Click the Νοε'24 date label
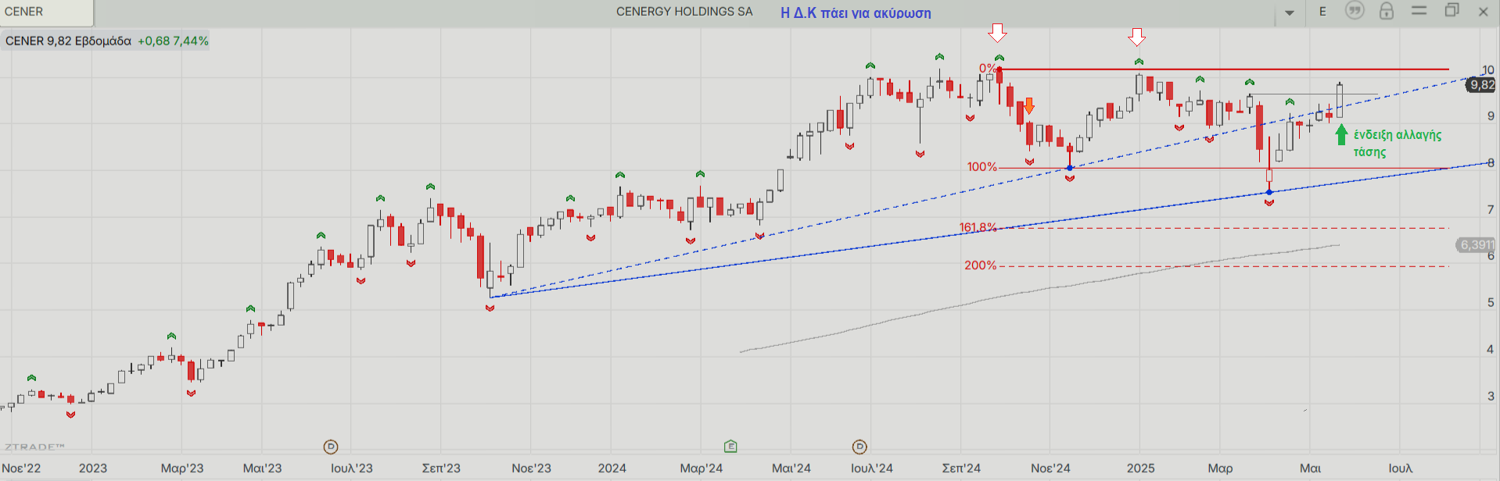The image size is (1500, 481). coord(1050,469)
